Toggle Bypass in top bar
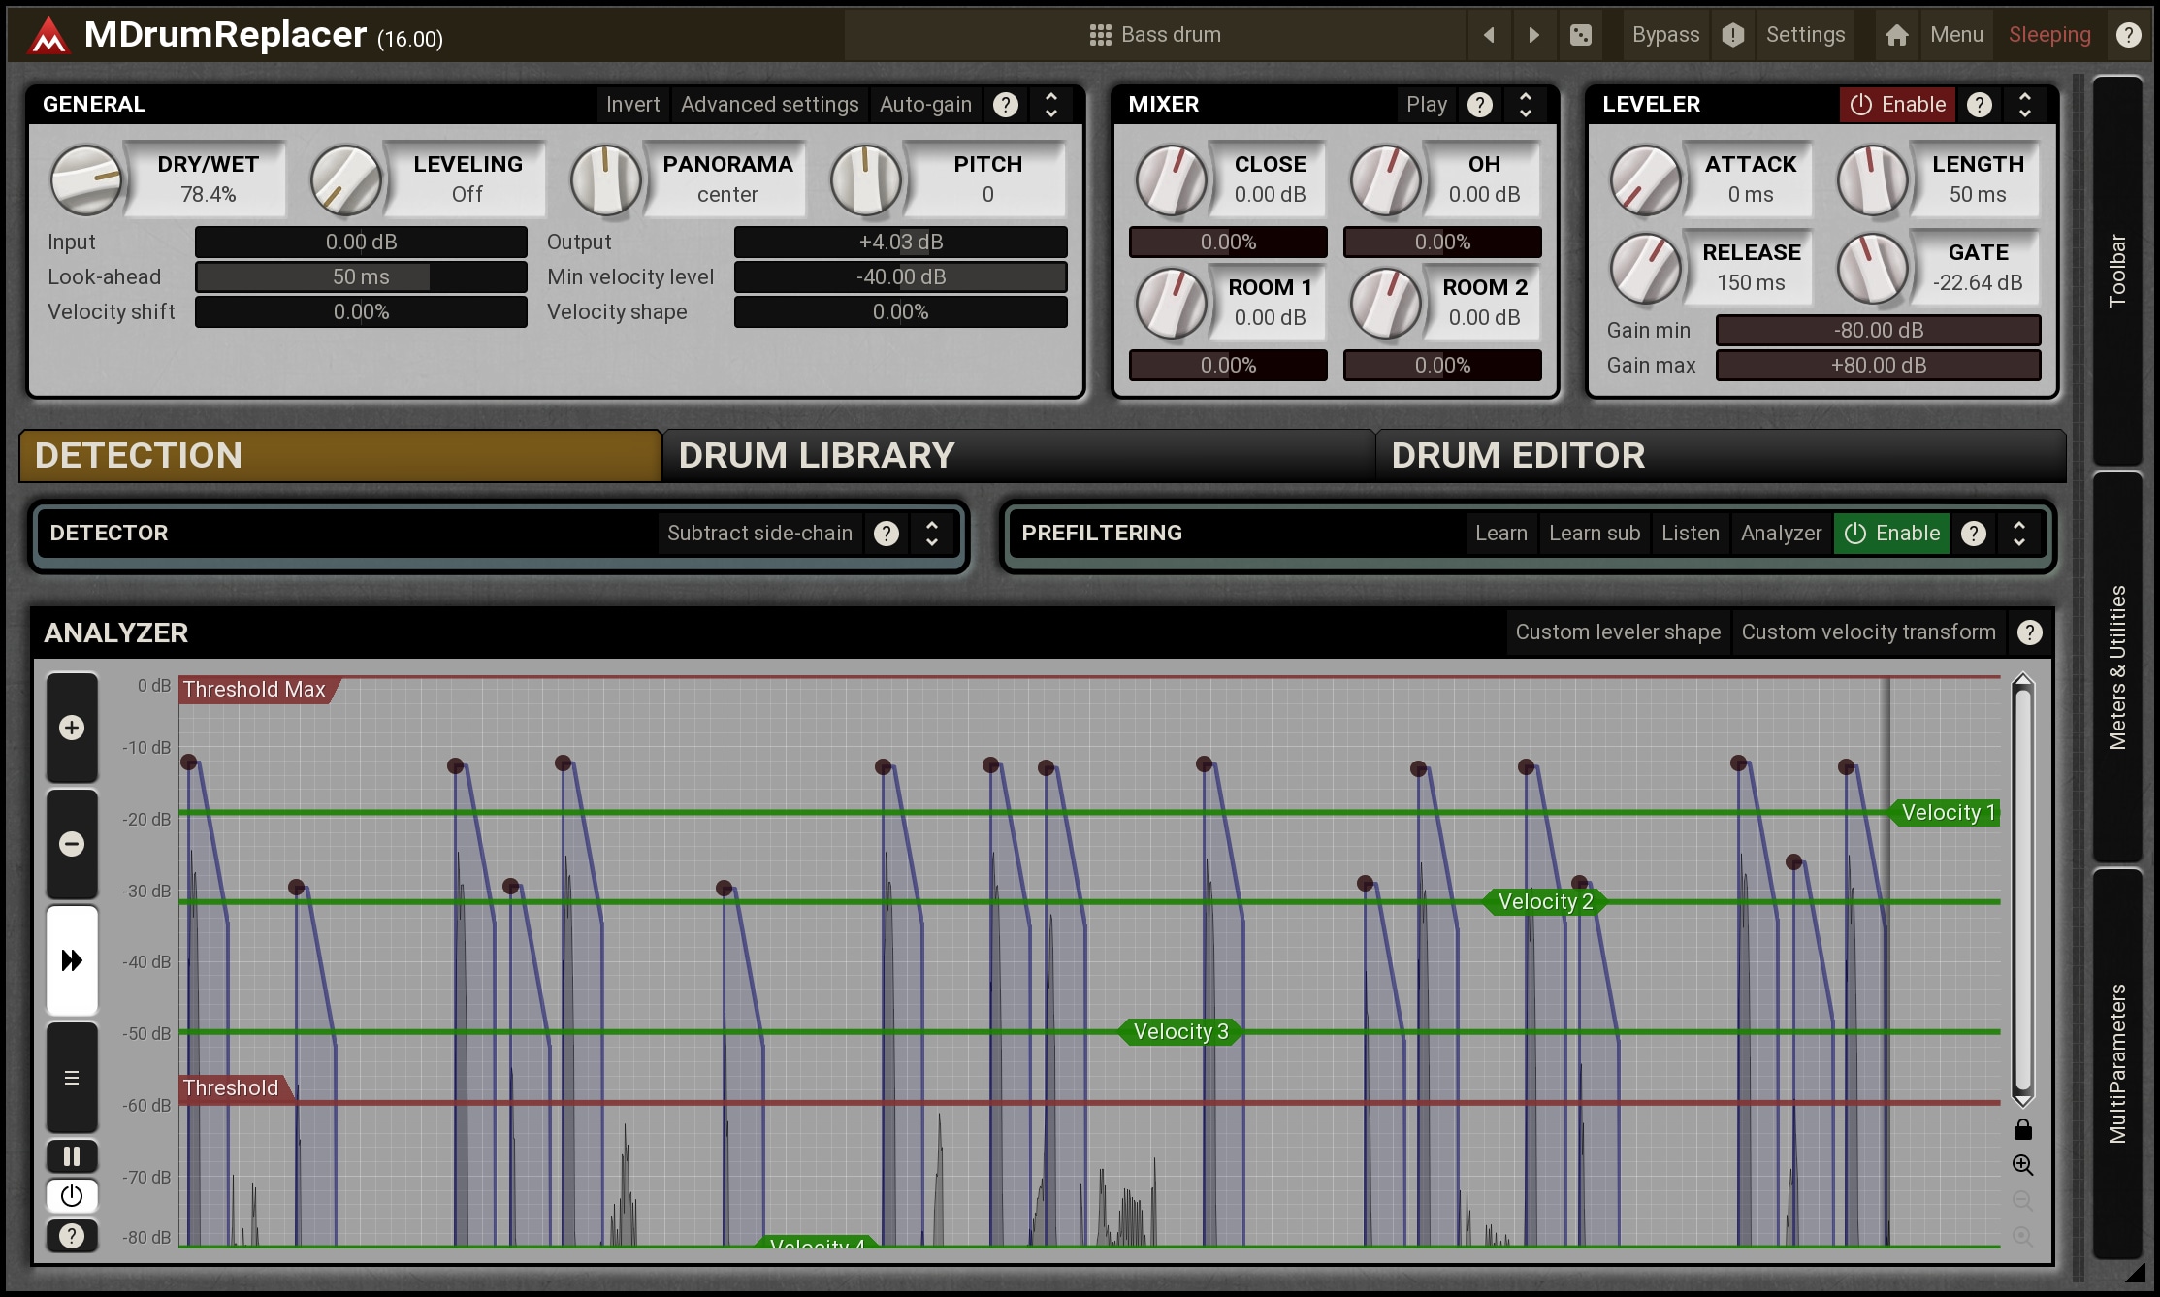 click(x=1665, y=35)
